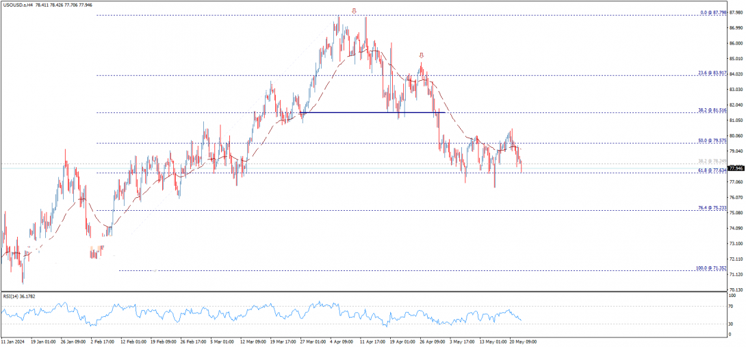Click the 72.110 price axis value
The image size is (746, 347).
[736, 259]
